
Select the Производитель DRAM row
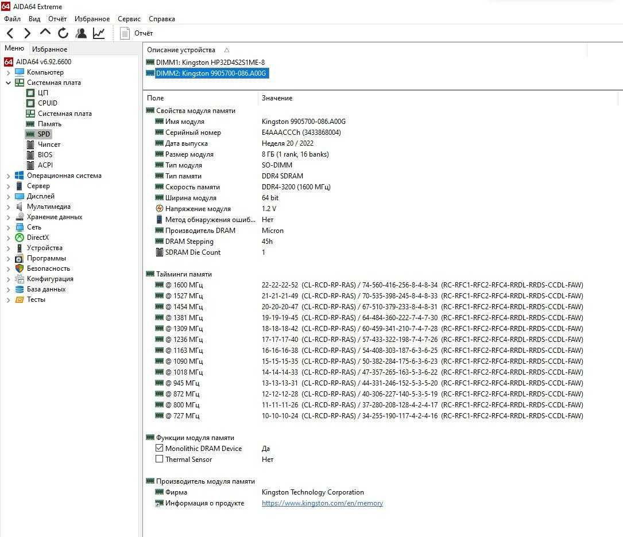(x=219, y=230)
